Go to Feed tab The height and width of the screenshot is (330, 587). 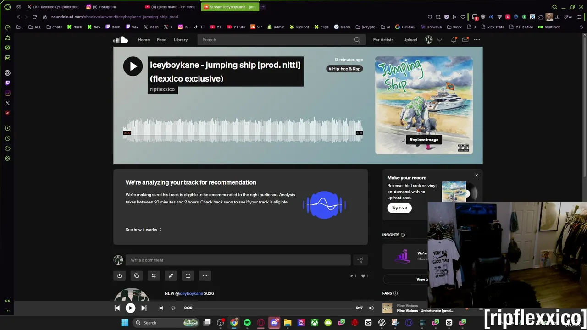tap(162, 40)
